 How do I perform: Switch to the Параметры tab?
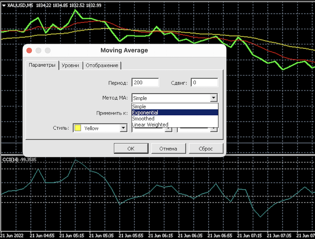click(x=42, y=65)
